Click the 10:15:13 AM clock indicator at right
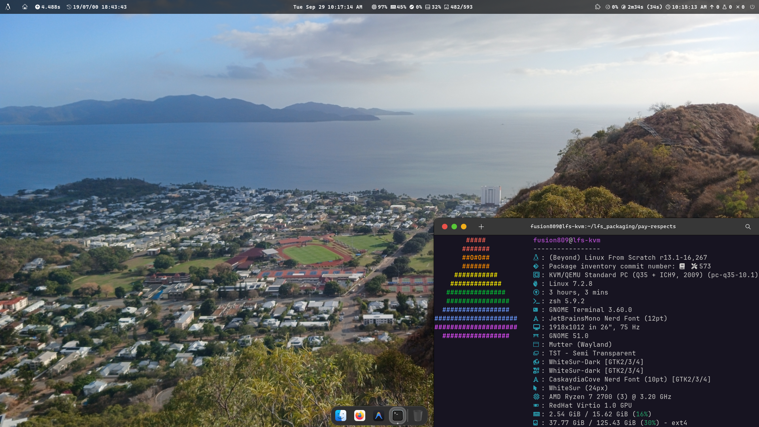 coord(686,7)
